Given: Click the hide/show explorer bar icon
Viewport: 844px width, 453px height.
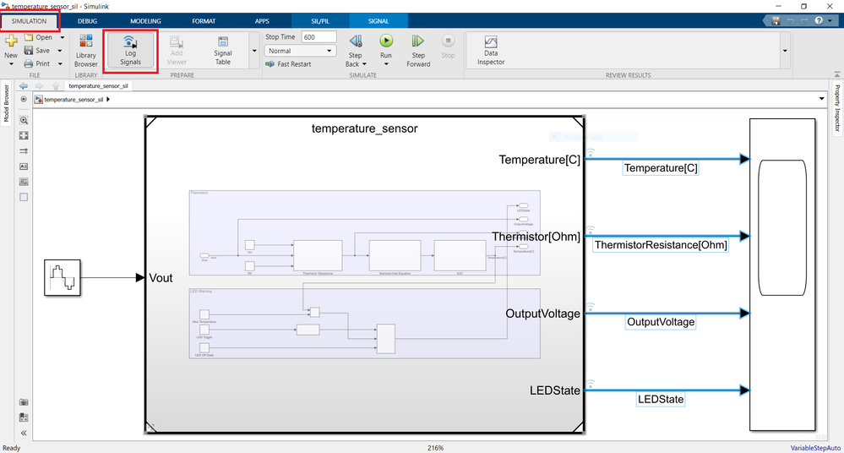Looking at the screenshot, I should [24, 99].
